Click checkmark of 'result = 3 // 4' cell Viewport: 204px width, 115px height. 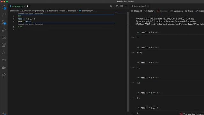click(138, 108)
